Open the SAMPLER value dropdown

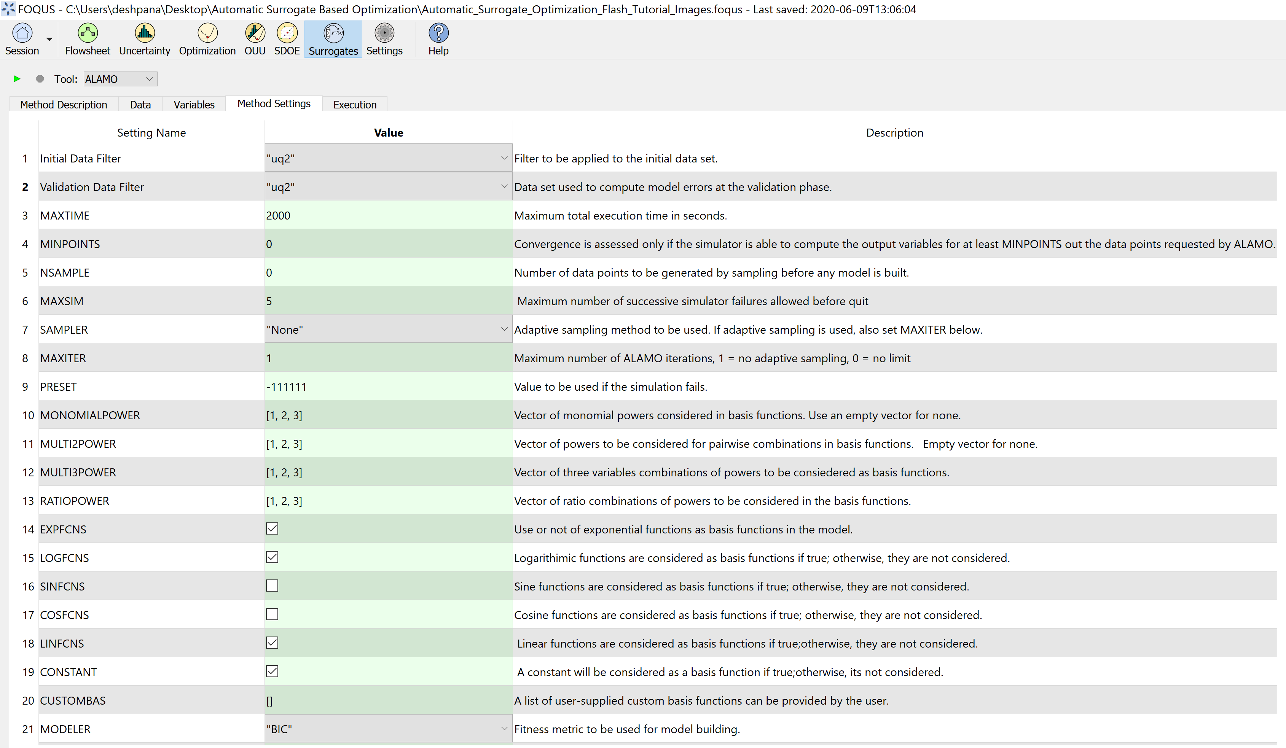[x=388, y=329]
